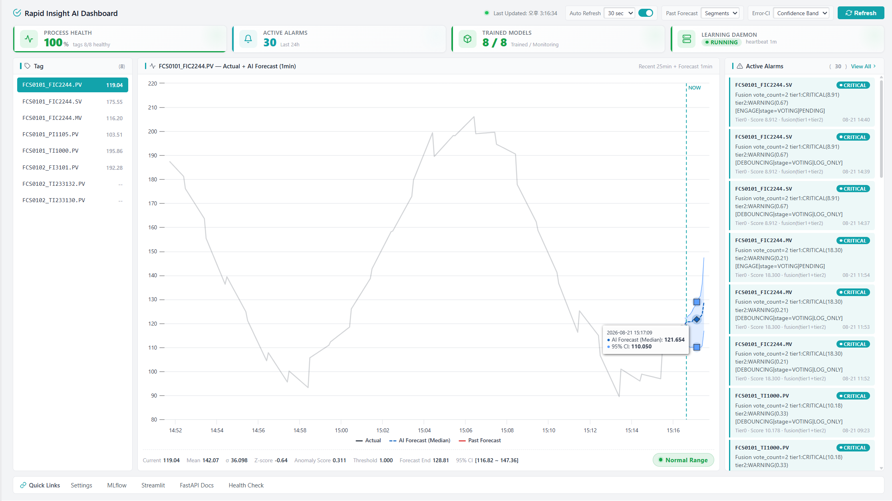
Task: Click the green Last Updated status dot
Action: (487, 13)
